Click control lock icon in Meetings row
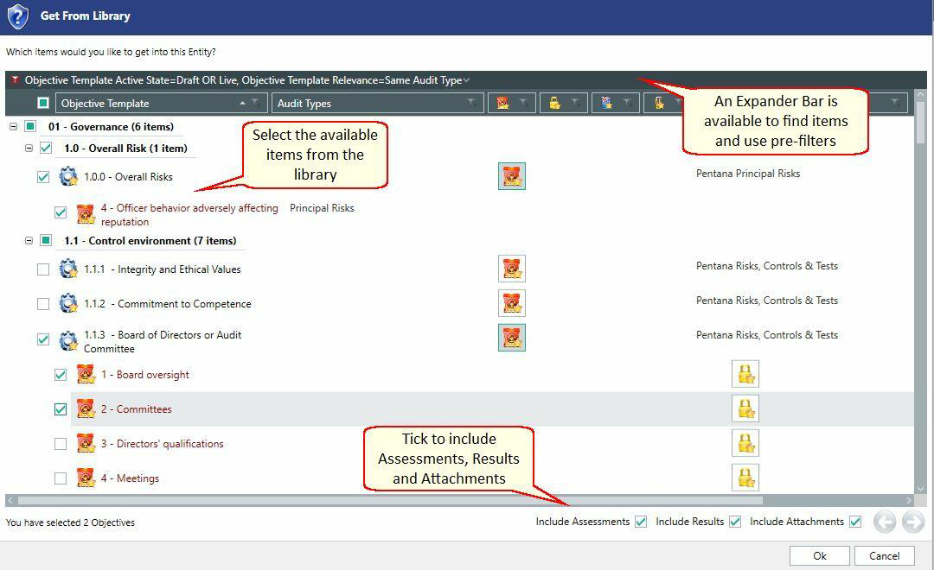934x570 pixels. pos(745,478)
